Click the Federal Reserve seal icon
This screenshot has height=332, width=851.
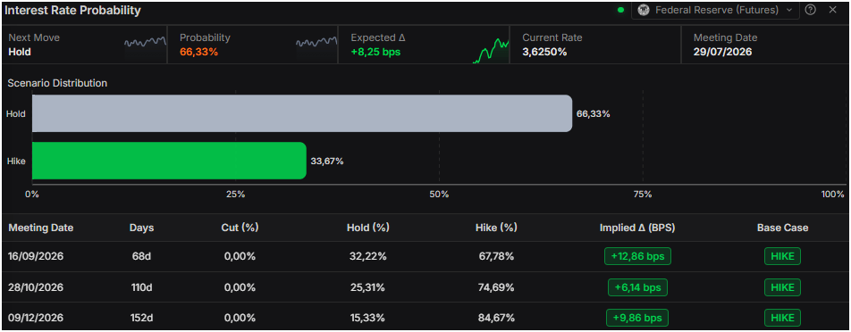click(x=644, y=10)
